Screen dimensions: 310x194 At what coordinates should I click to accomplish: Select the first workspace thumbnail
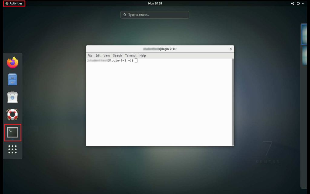(305, 34)
